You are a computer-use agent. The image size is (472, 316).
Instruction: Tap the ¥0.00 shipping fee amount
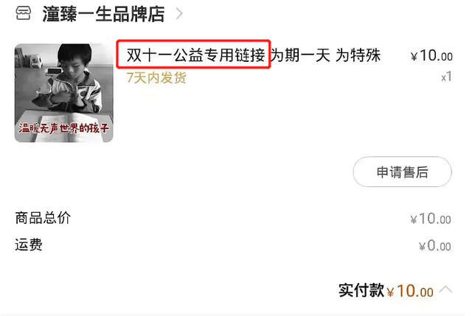pyautogui.click(x=435, y=245)
